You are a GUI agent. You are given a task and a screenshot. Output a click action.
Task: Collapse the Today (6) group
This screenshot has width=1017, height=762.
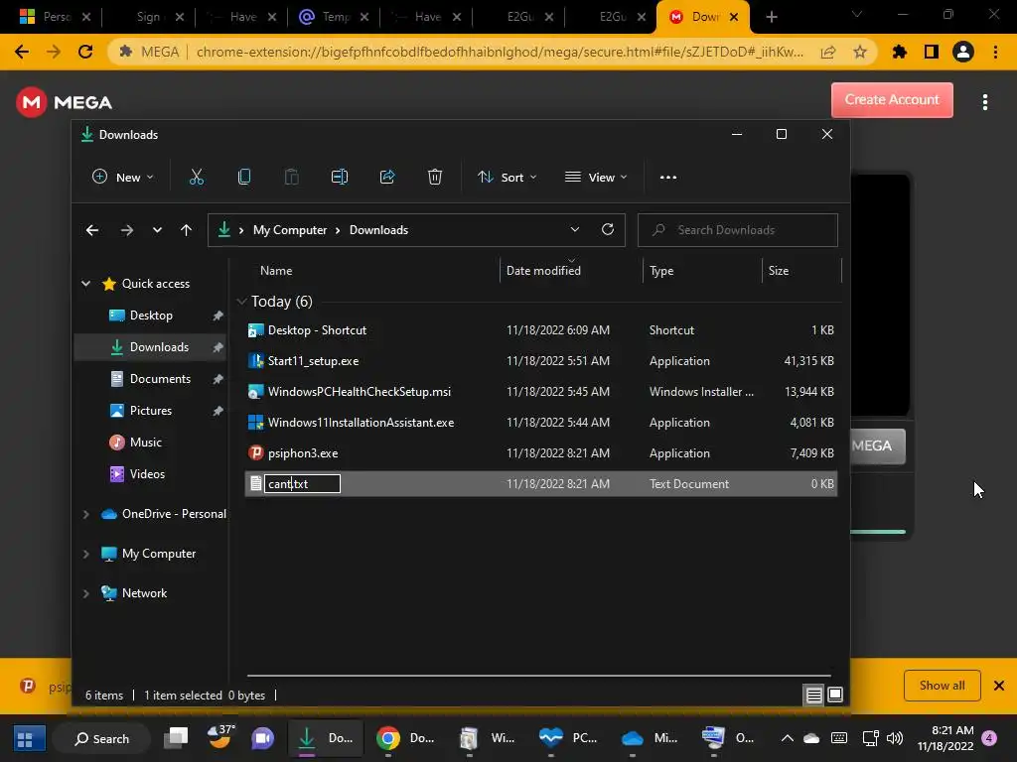pos(242,302)
